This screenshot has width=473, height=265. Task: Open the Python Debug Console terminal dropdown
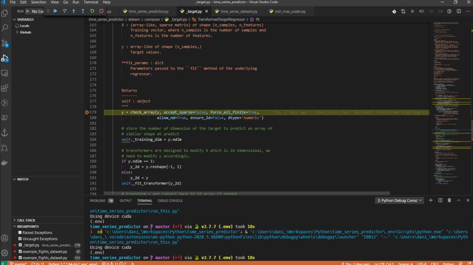click(400, 201)
